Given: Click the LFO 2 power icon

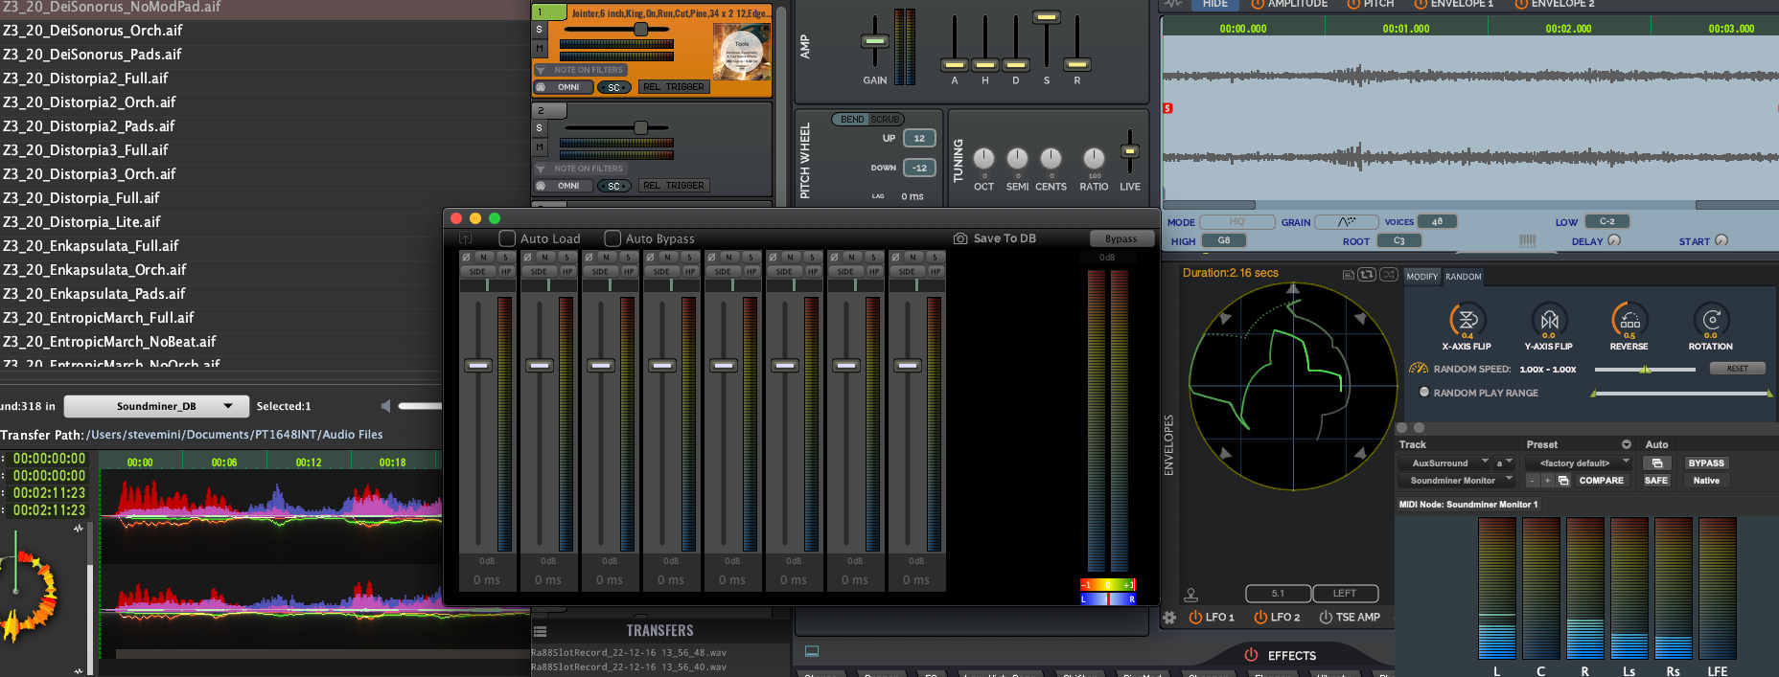Looking at the screenshot, I should pyautogui.click(x=1260, y=618).
